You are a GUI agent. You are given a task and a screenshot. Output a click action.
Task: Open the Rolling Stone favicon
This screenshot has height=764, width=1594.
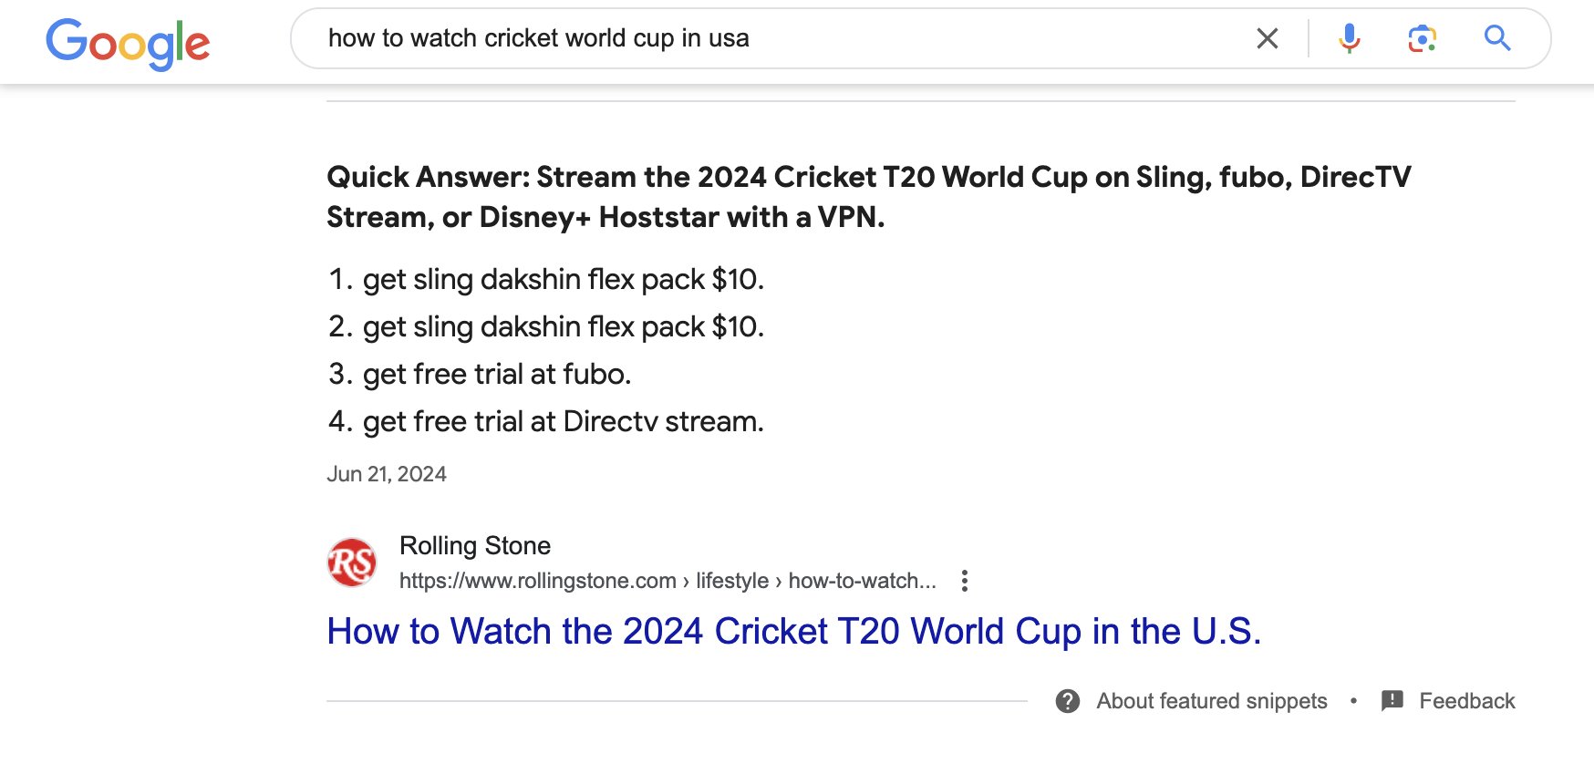tap(352, 562)
